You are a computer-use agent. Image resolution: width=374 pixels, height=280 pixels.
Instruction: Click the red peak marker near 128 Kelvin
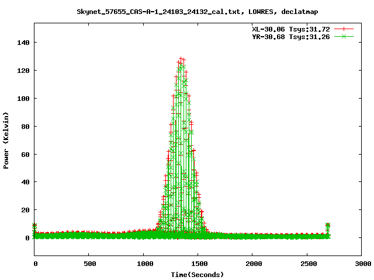pyautogui.click(x=181, y=58)
